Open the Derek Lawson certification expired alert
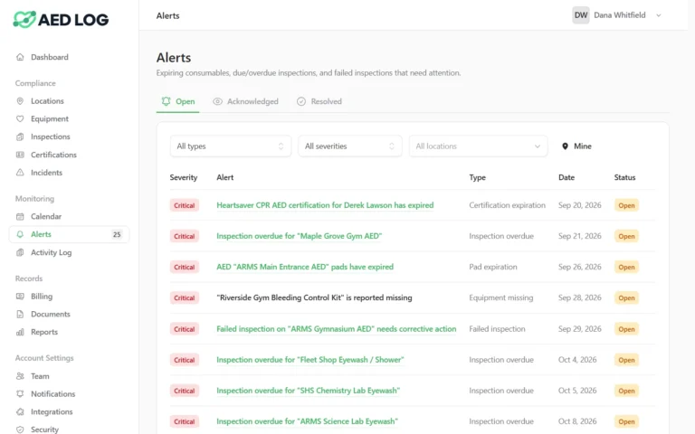The width and height of the screenshot is (695, 434). tap(325, 205)
